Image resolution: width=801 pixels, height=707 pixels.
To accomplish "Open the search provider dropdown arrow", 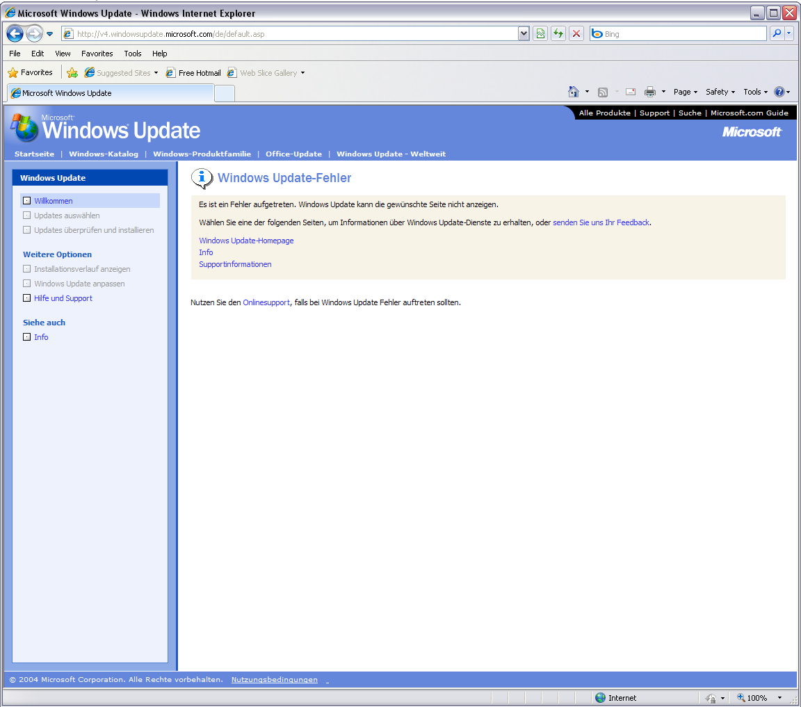I will (788, 33).
